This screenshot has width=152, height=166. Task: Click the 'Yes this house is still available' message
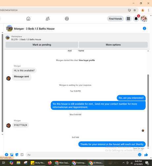(x=98, y=106)
